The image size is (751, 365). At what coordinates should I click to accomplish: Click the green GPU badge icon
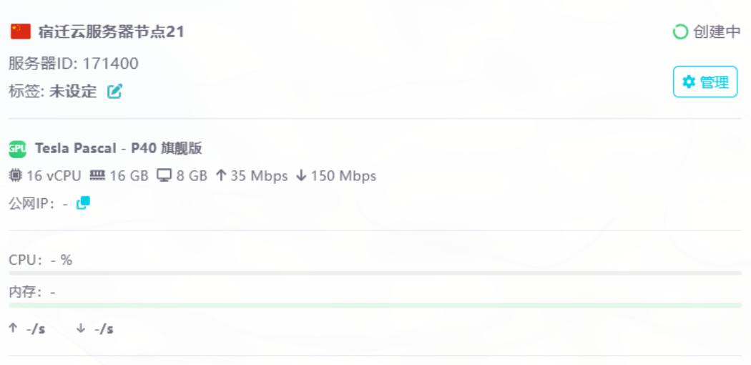point(17,149)
